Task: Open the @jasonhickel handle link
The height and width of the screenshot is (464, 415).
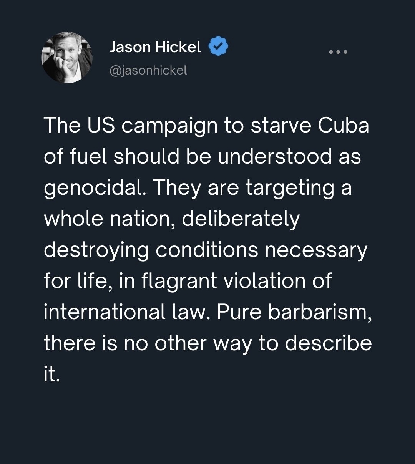Action: [148, 70]
